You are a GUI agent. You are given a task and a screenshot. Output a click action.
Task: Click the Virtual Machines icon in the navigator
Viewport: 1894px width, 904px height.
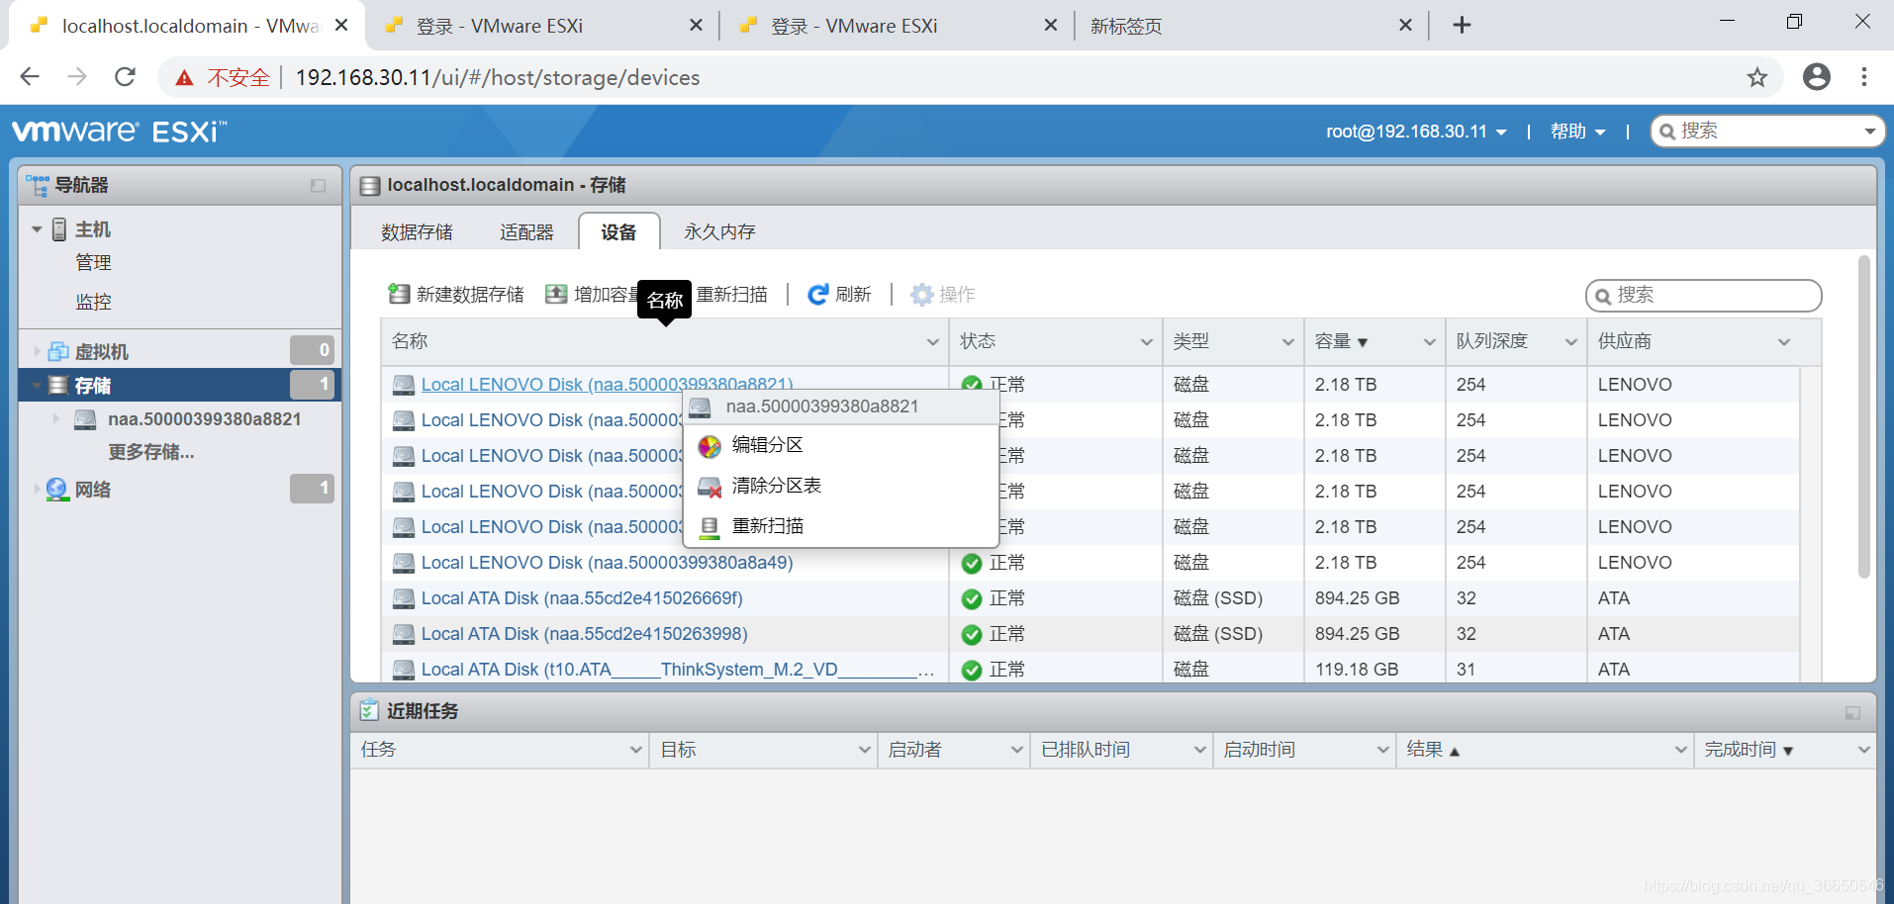point(58,351)
